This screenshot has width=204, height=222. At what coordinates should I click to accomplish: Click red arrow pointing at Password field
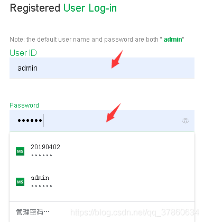pos(114,112)
